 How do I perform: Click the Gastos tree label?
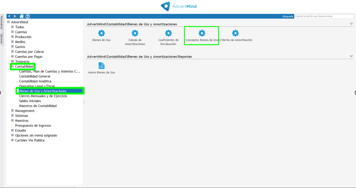(x=20, y=46)
